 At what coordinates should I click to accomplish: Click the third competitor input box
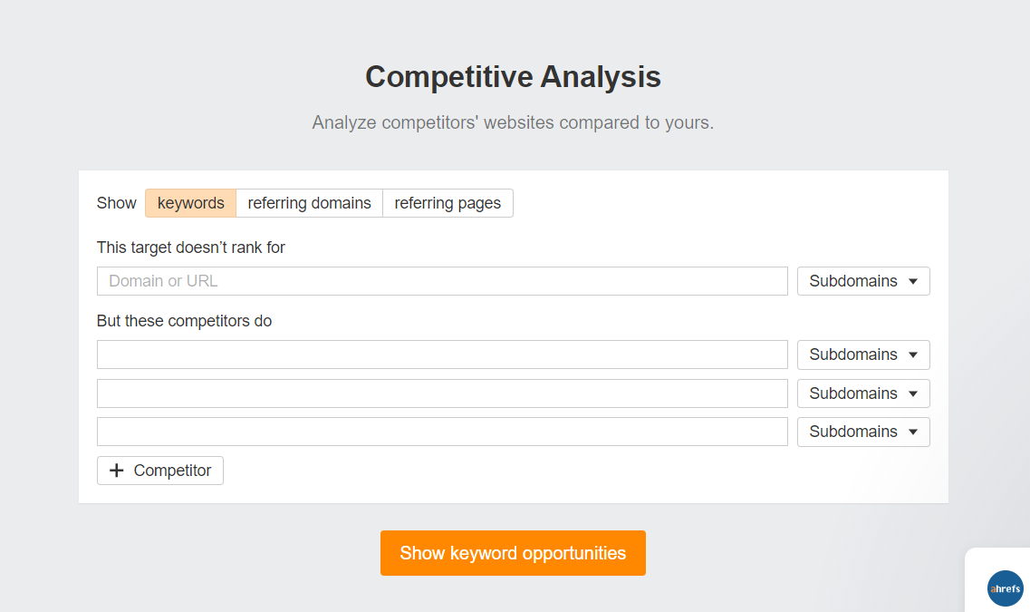tap(442, 432)
